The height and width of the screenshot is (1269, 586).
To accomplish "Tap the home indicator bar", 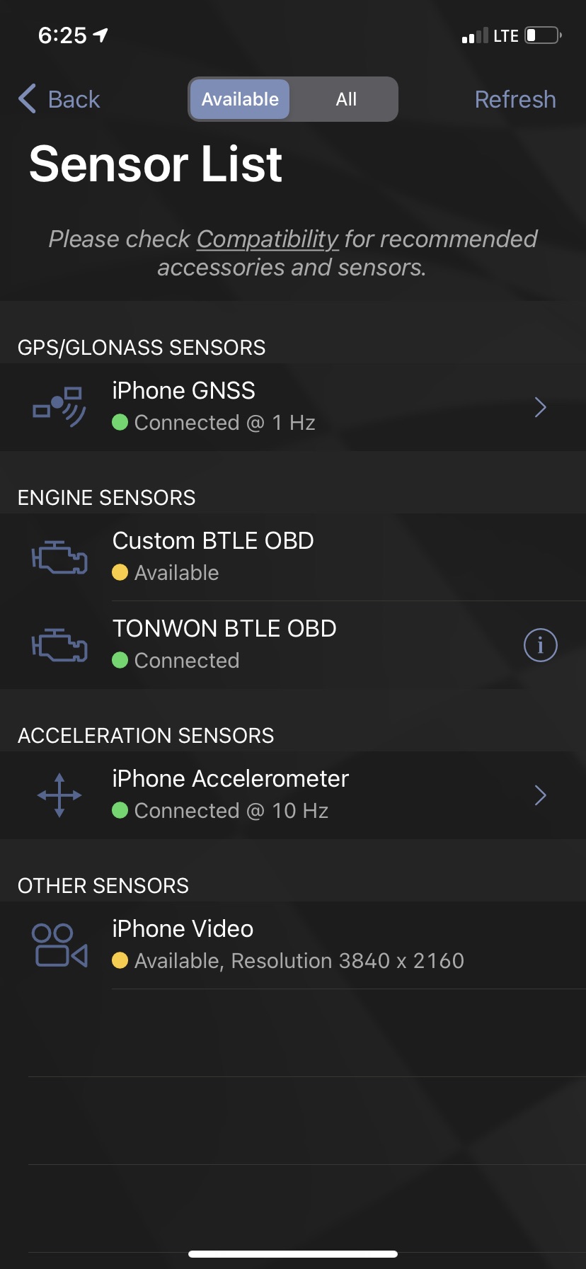I will (x=293, y=1254).
